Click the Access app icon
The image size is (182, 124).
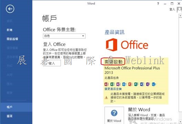click(x=107, y=84)
